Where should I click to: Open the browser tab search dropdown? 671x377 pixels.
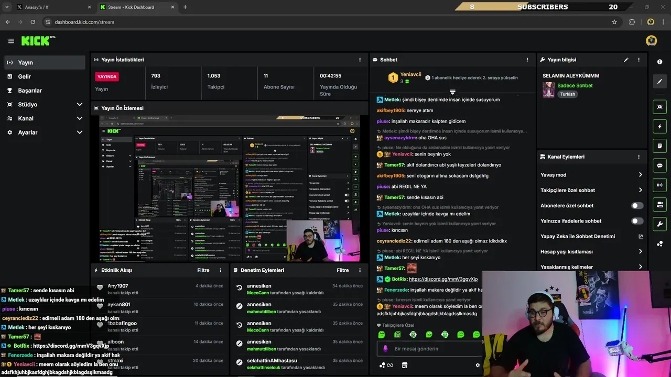[7, 7]
